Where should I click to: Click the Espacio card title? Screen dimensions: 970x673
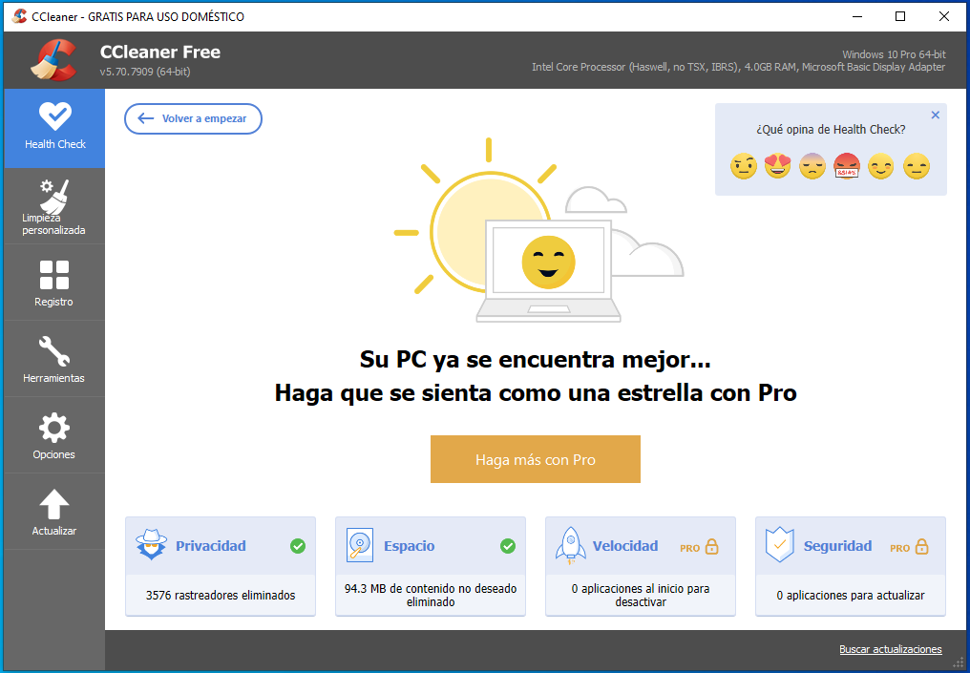(409, 546)
